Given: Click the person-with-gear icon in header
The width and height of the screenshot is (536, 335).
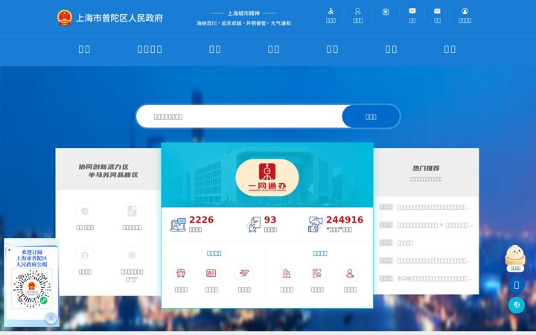Looking at the screenshot, I should click(358, 12).
